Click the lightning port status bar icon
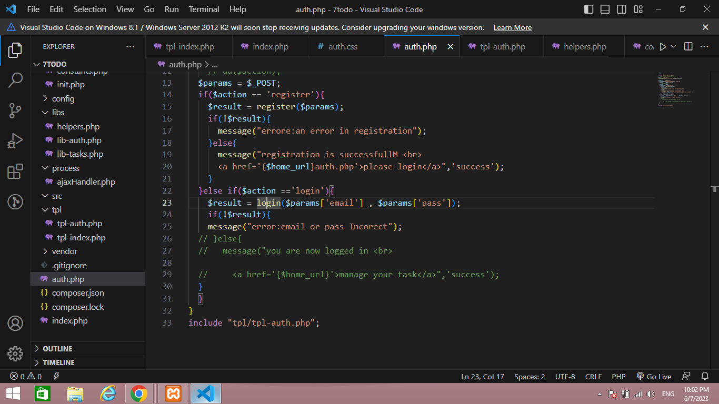 coord(56,377)
